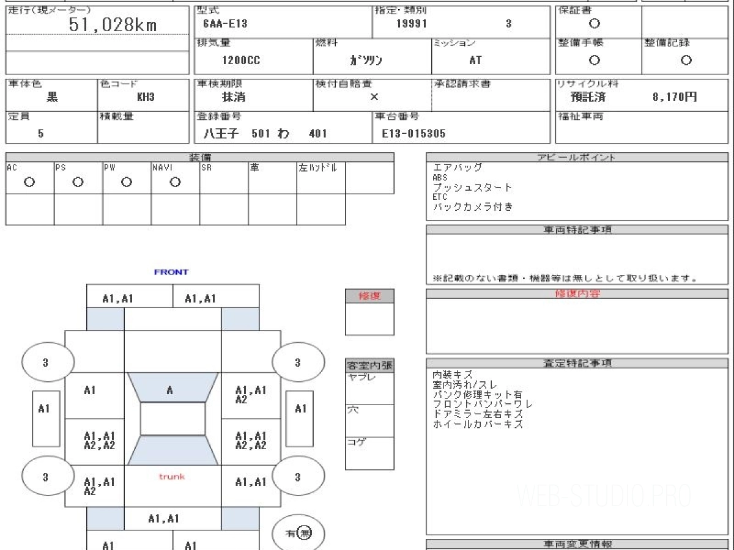Click the red trunk diagram label
The width and height of the screenshot is (734, 550).
[x=172, y=477]
